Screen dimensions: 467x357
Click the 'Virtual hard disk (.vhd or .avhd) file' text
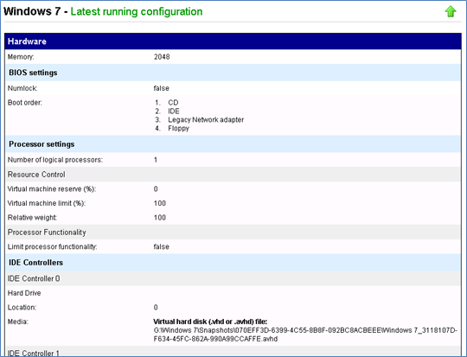click(210, 322)
